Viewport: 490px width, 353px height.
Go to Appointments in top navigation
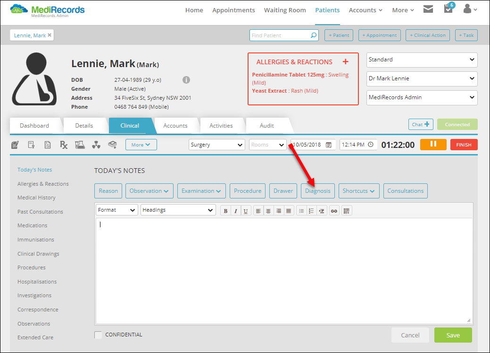pos(233,10)
